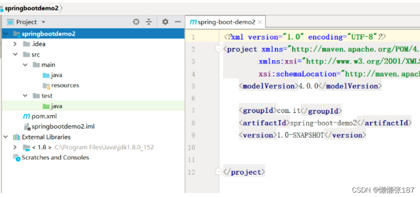The image size is (420, 197).
Task: Select springbootdemo2.iml file label
Action: pyautogui.click(x=63, y=126)
